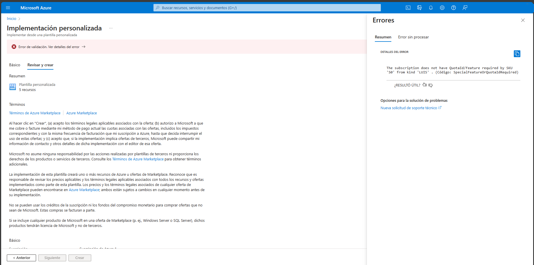Open the Cloud Shell terminal
Screen dimensions: 534x265
pos(408,8)
